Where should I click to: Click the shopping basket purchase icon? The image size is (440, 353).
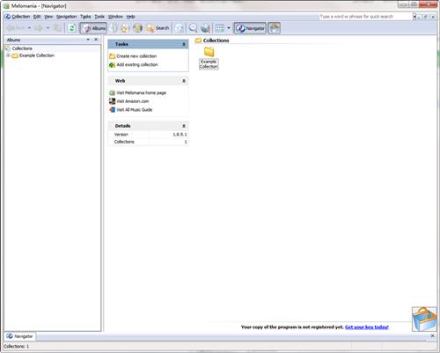point(424,320)
